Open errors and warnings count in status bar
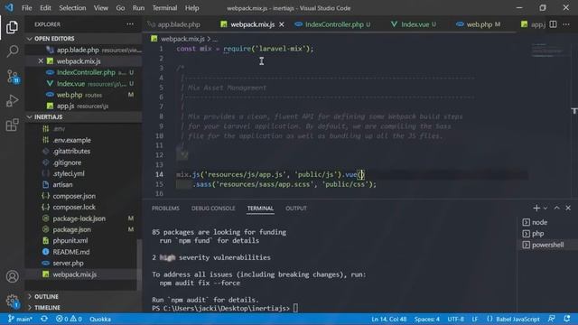The width and height of the screenshot is (578, 325). pyautogui.click(x=69, y=319)
